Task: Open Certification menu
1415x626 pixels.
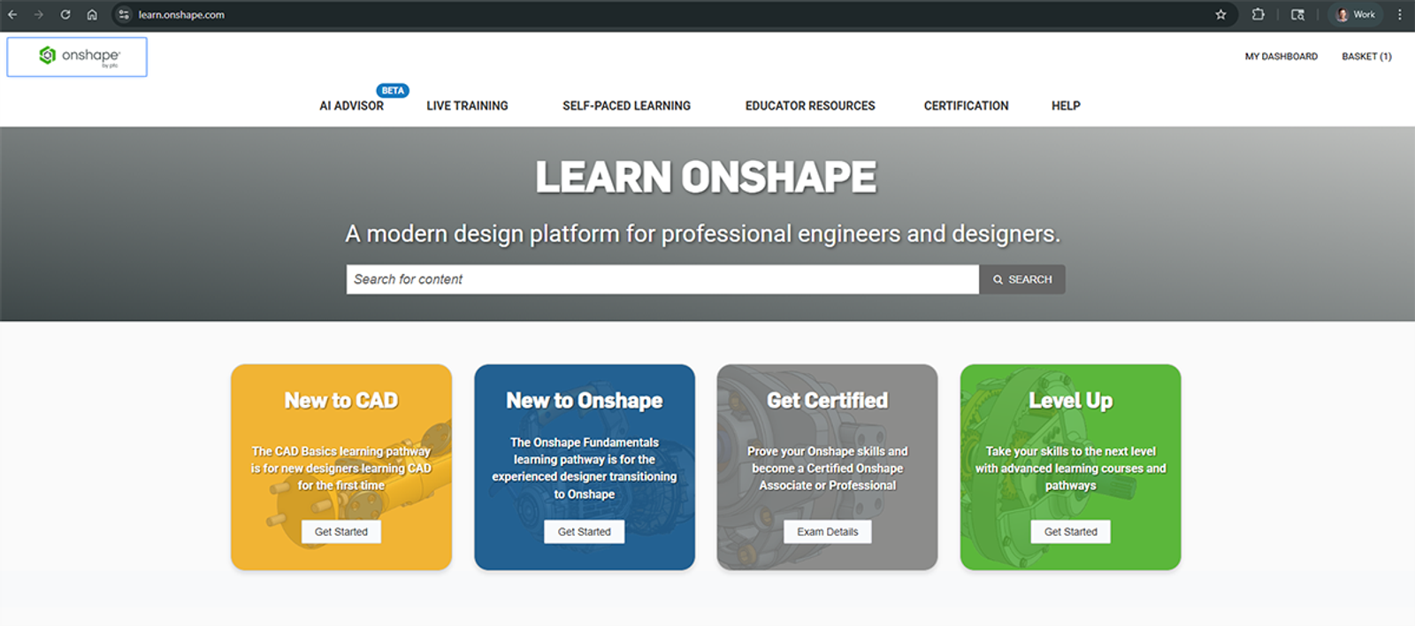Action: (x=966, y=105)
